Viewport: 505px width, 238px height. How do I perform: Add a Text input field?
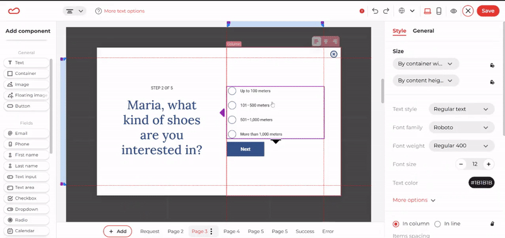[27, 177]
